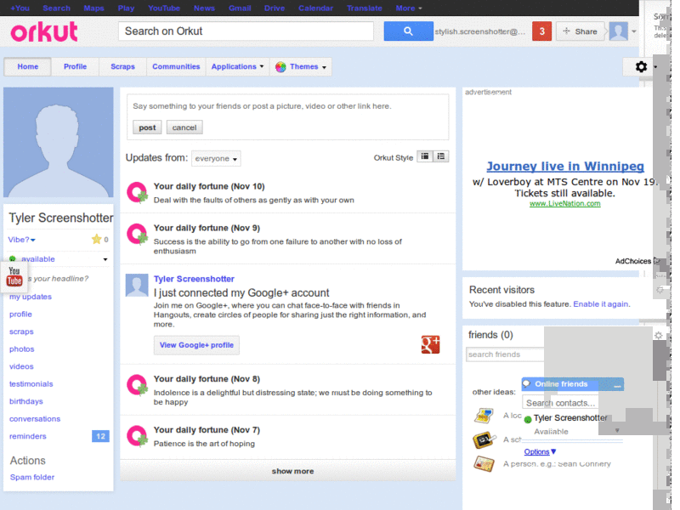680x510 pixels.
Task: Click the Share plus icon button
Action: (580, 31)
